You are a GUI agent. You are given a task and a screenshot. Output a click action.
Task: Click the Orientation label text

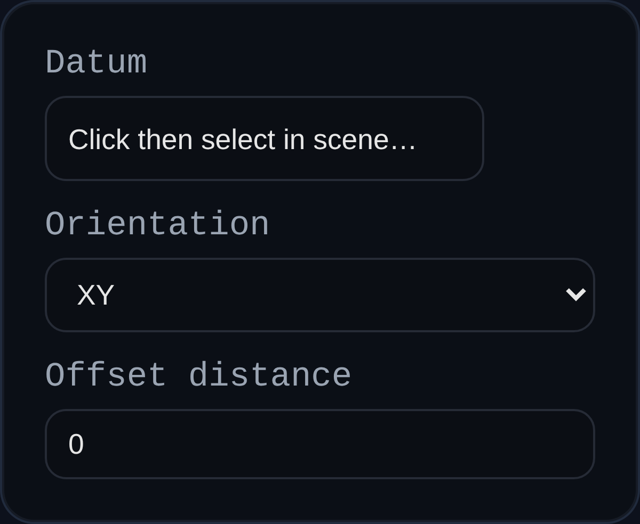point(157,224)
